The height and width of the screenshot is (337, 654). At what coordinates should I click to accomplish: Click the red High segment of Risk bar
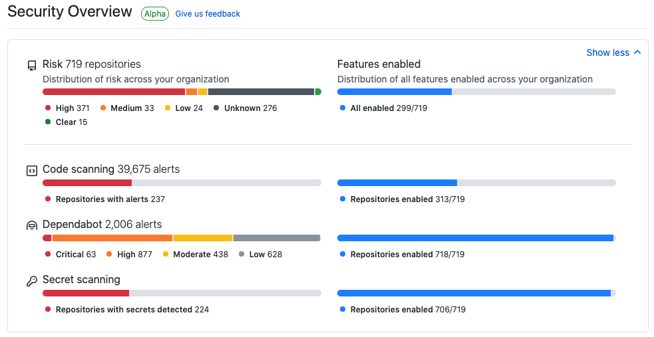[x=113, y=92]
